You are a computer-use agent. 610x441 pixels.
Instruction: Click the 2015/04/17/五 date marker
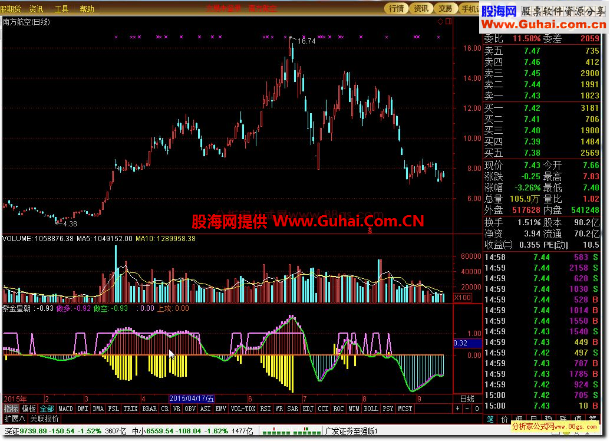[192, 399]
